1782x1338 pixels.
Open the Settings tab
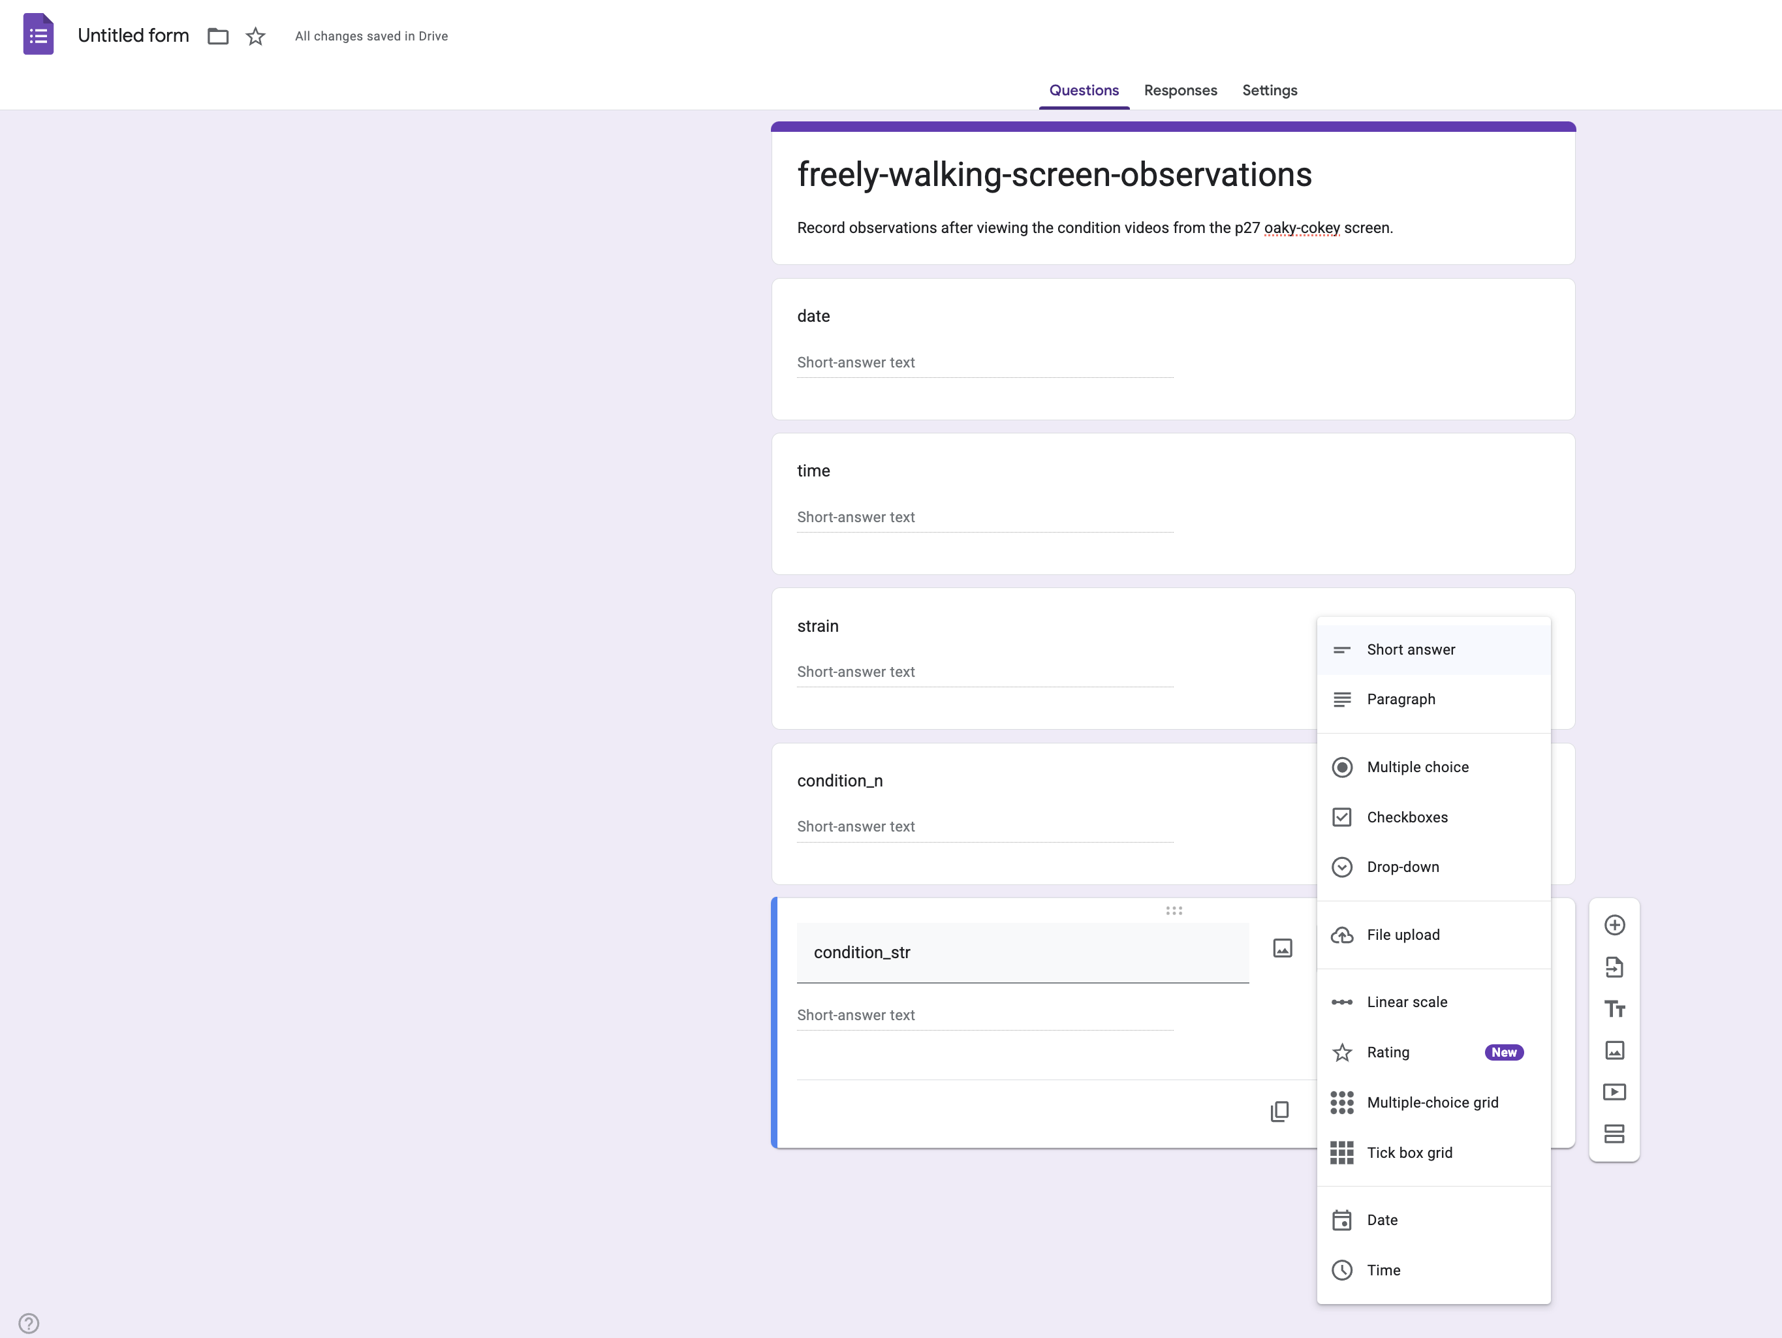tap(1269, 90)
